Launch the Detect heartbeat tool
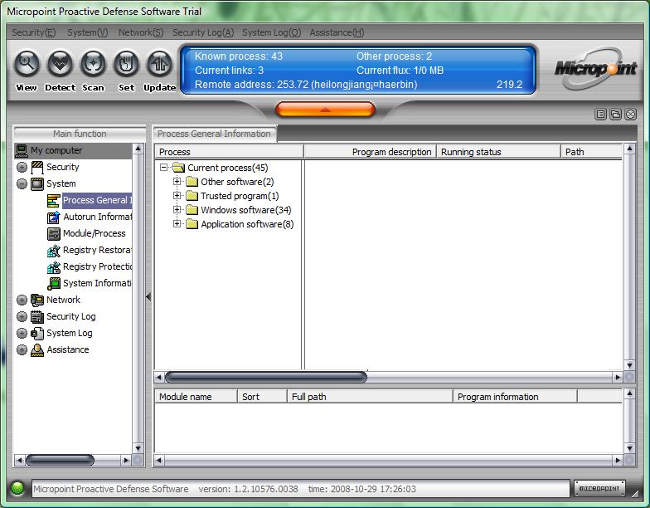 60,64
